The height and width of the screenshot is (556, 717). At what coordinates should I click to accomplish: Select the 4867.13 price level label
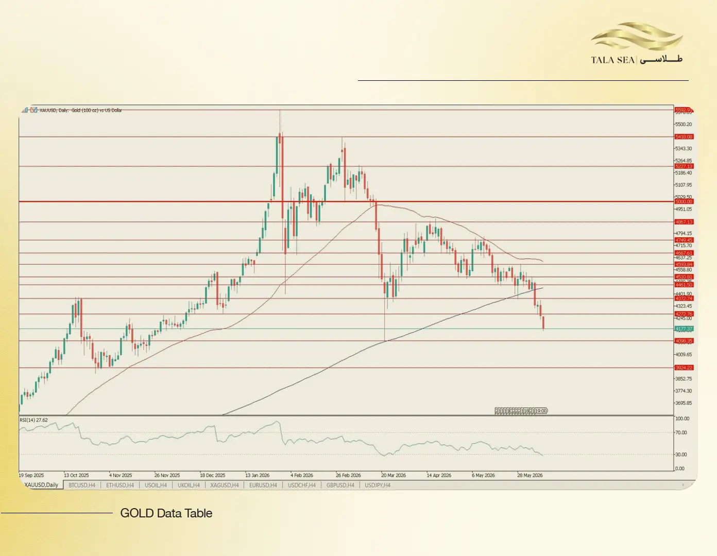[x=684, y=222]
